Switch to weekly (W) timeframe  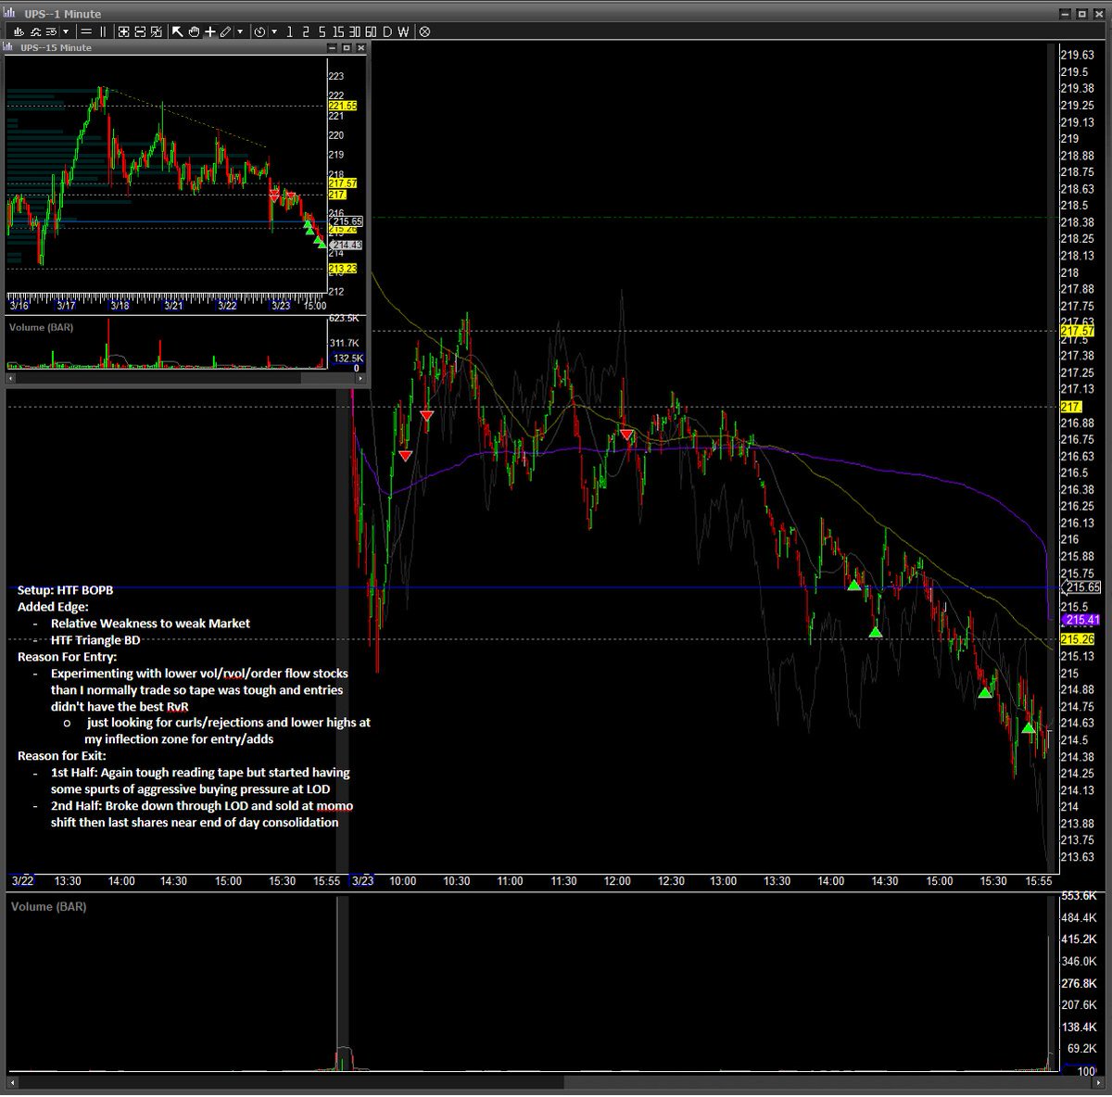pyautogui.click(x=403, y=32)
